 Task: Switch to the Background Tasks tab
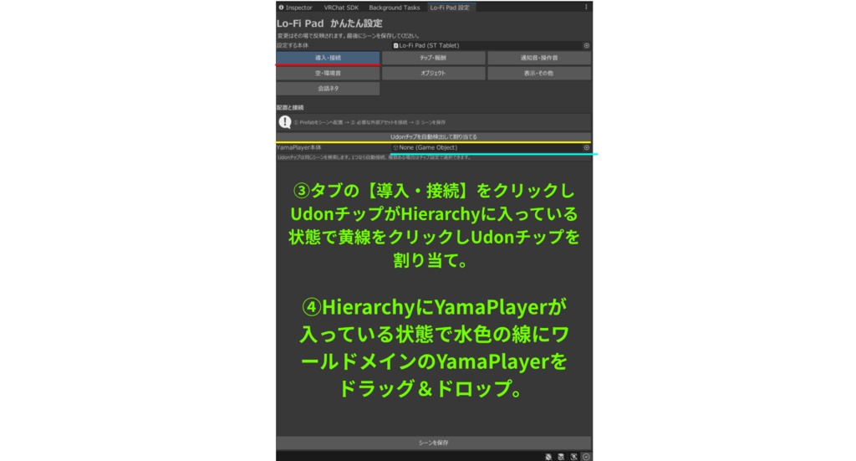point(395,8)
